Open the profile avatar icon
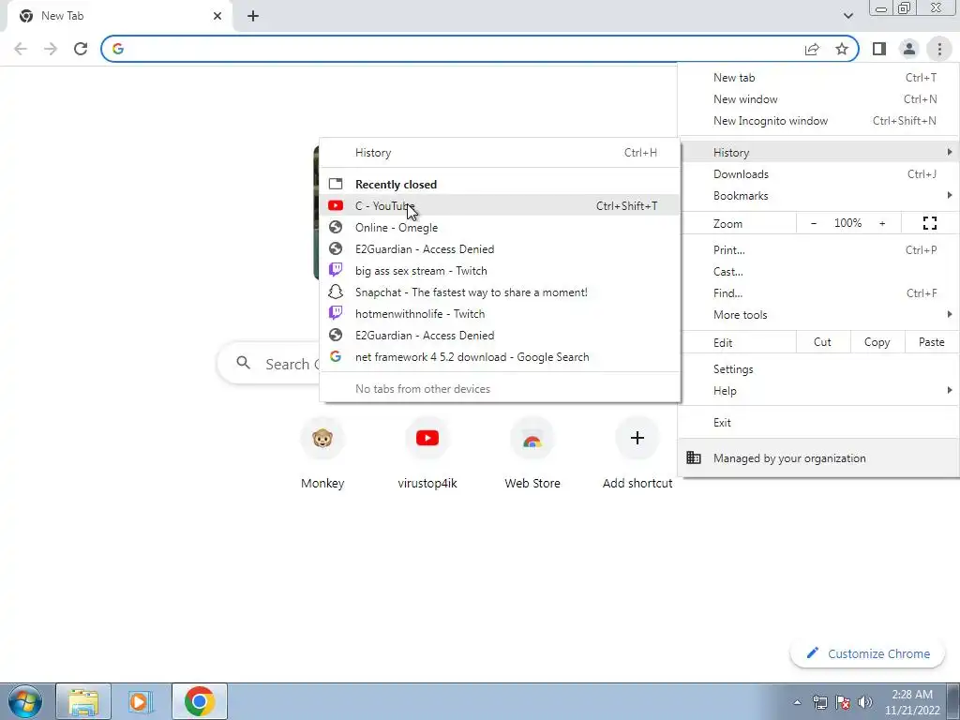This screenshot has height=720, width=960. [909, 49]
